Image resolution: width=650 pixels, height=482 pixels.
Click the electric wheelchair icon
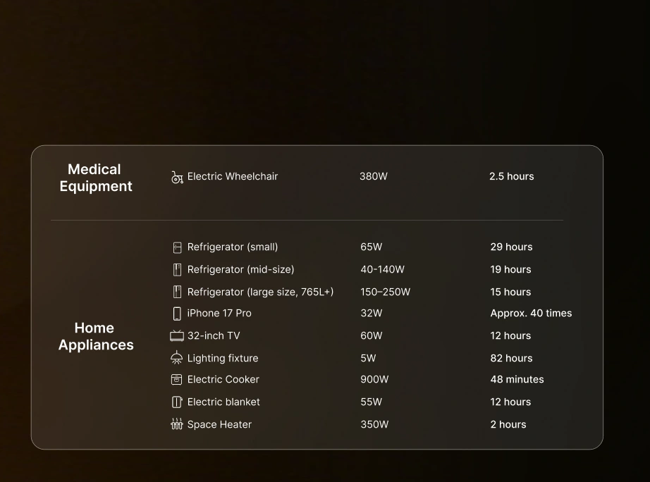coord(177,177)
